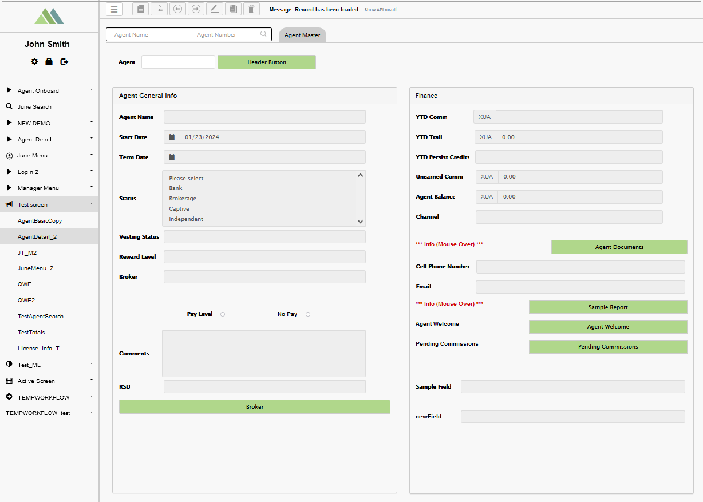Screen dimensions: 703x502
Task: Click the magnifier icon in agent search box
Action: click(x=263, y=34)
